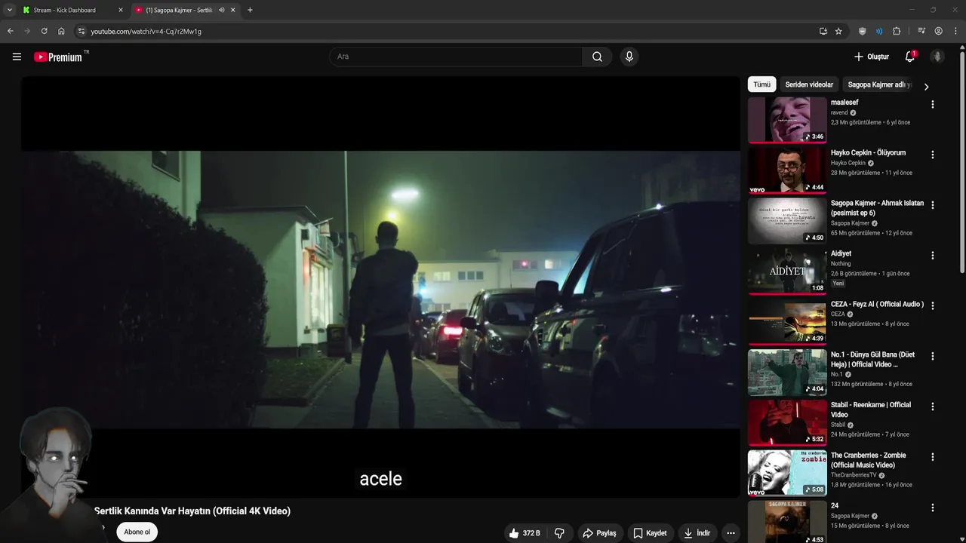The height and width of the screenshot is (543, 966).
Task: Share the video via Paylaş
Action: pyautogui.click(x=600, y=533)
